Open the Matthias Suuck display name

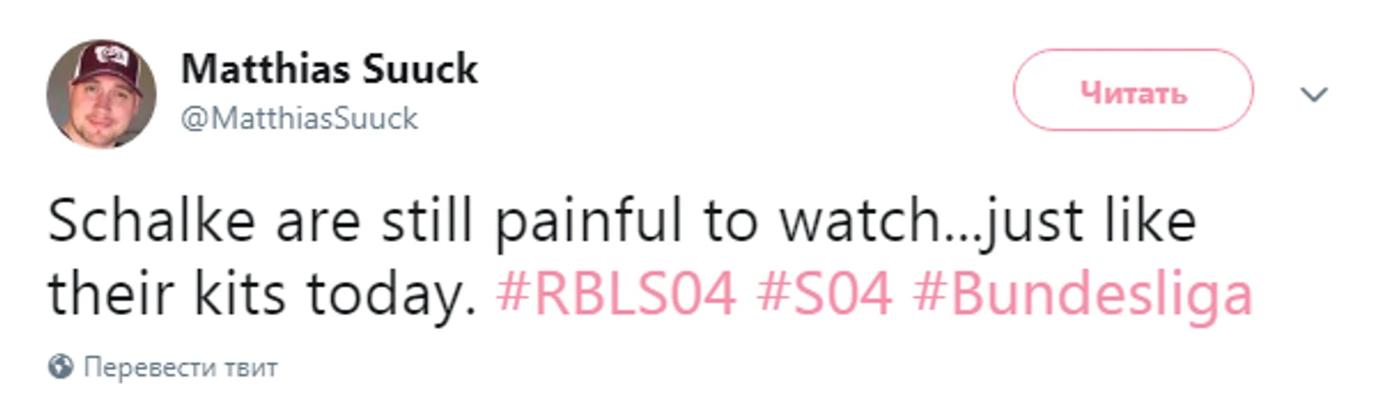pos(330,69)
